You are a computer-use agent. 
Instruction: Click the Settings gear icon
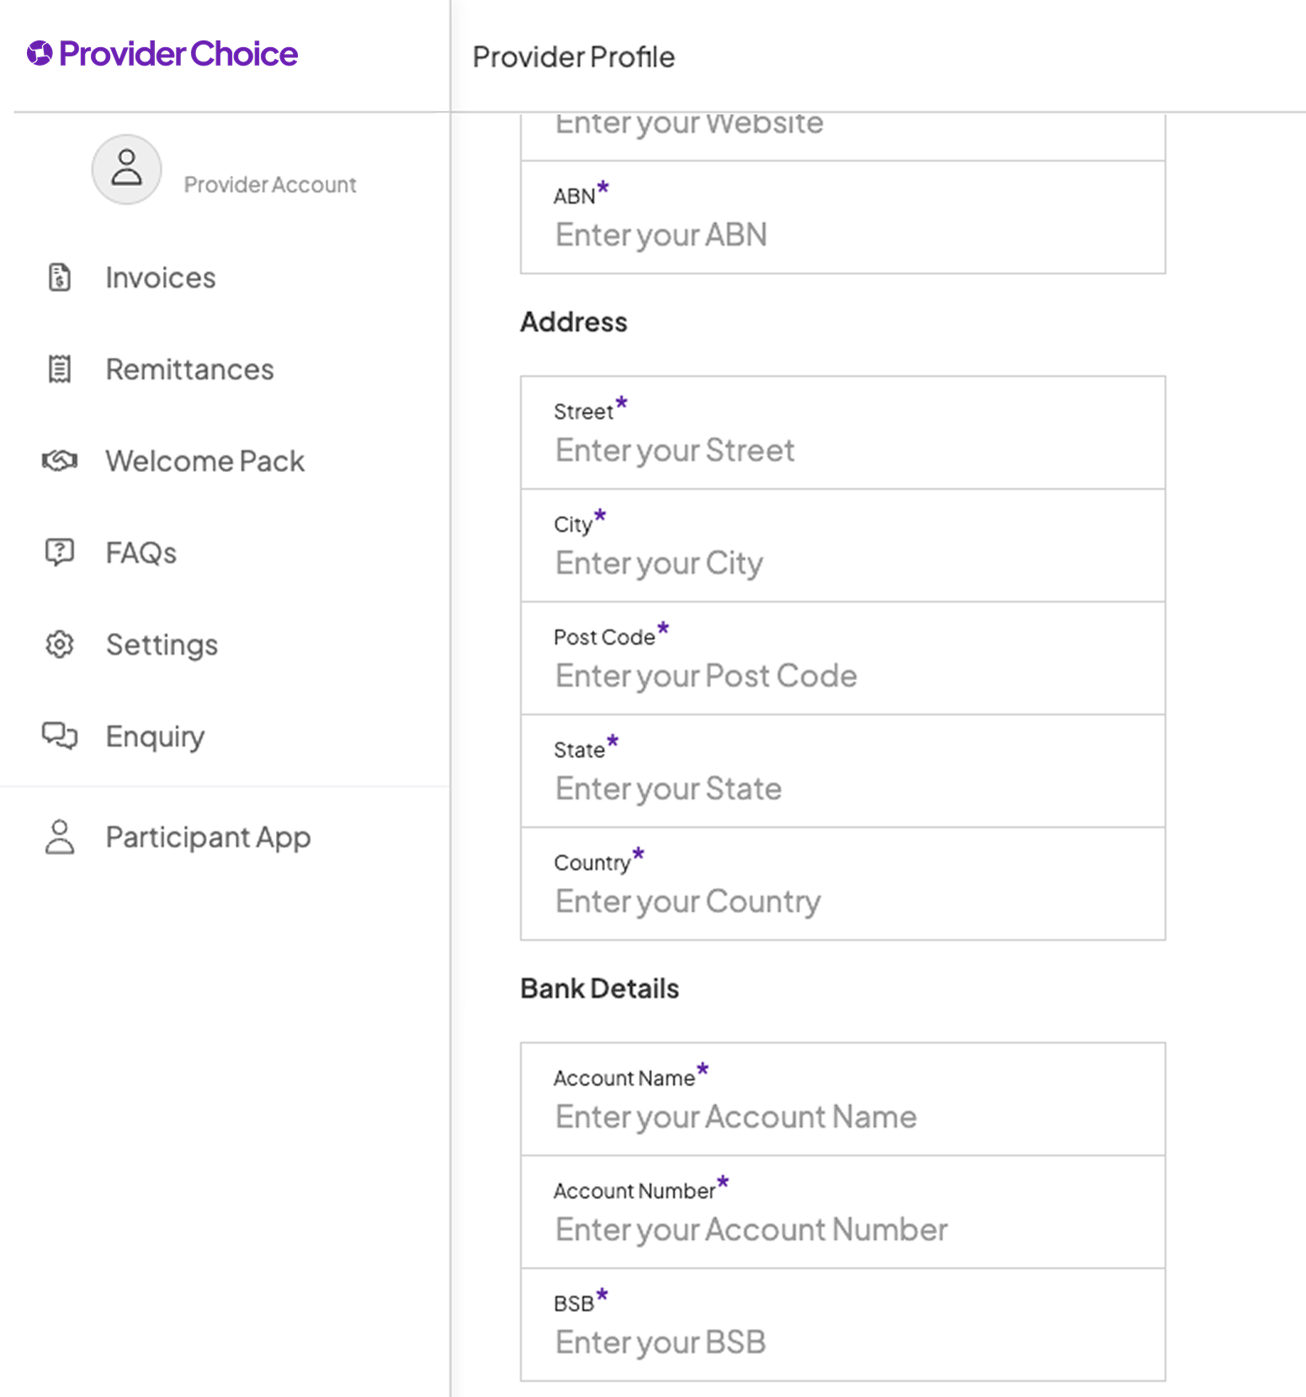(60, 645)
